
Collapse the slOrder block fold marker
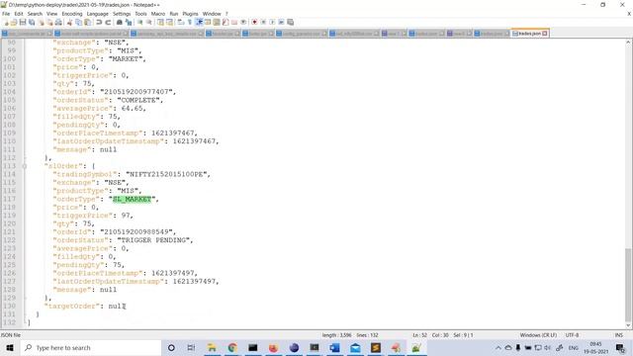[25, 166]
